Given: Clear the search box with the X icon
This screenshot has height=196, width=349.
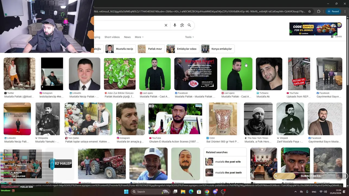Looking at the screenshot, I should coord(166,25).
